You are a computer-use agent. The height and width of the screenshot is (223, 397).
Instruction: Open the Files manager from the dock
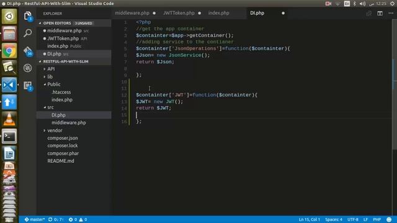click(9, 33)
